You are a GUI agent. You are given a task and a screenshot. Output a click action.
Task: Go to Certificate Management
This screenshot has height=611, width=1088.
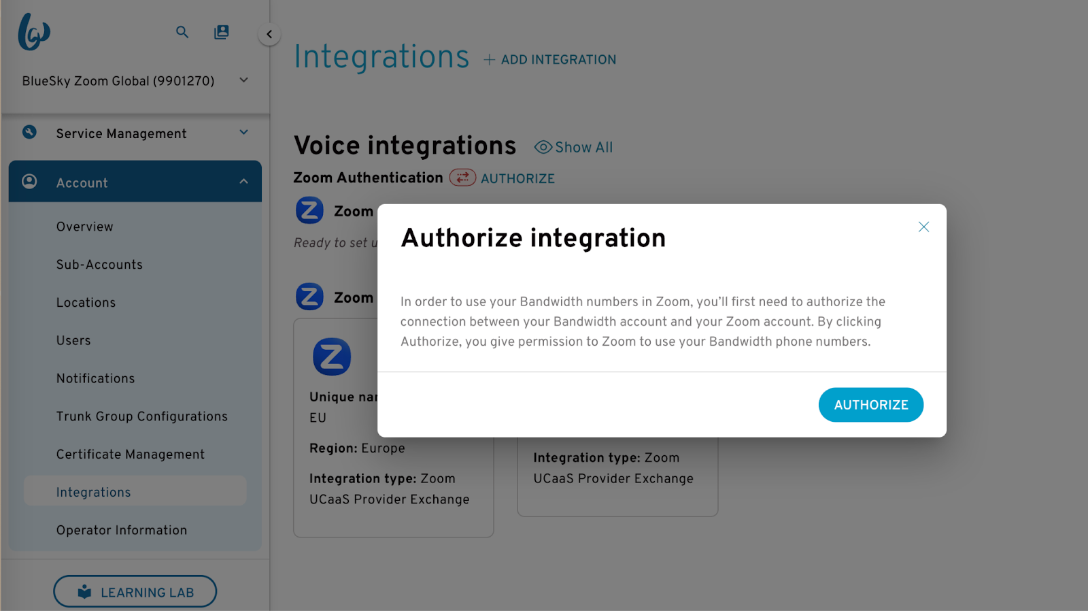[x=131, y=455]
